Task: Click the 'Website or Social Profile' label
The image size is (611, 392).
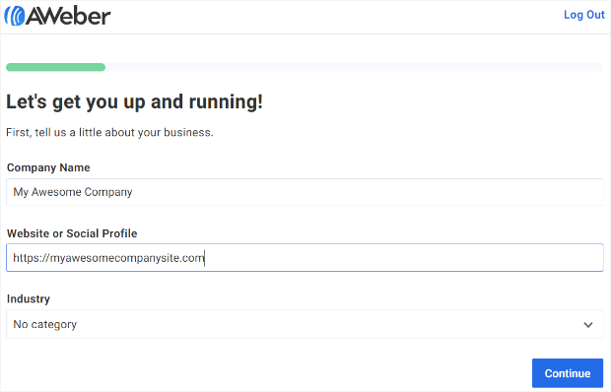Action: (72, 233)
